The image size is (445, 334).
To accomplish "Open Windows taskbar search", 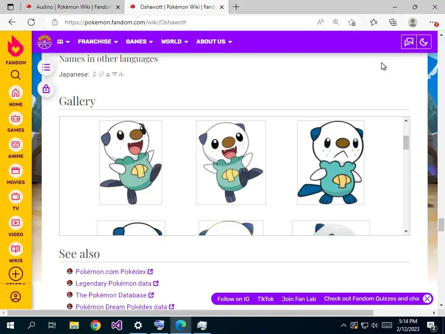I will coord(31,325).
